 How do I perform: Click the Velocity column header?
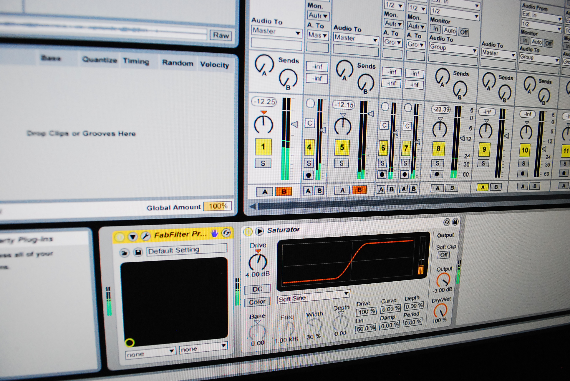(x=214, y=64)
